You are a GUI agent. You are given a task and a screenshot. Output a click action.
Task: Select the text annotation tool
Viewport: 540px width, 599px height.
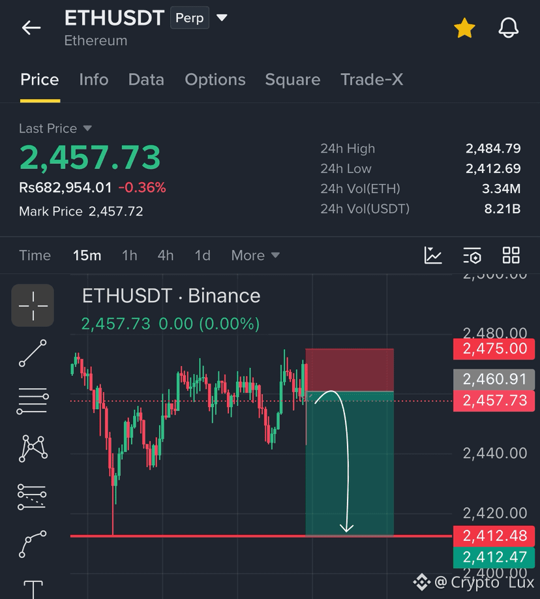33,589
